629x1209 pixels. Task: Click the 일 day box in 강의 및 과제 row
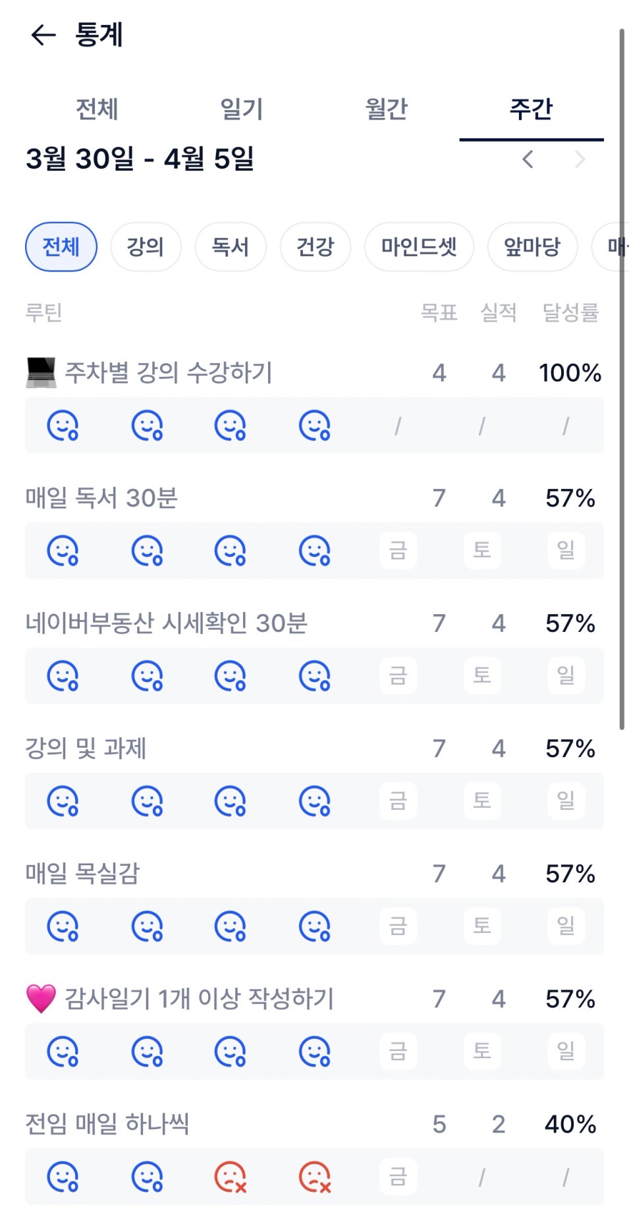tap(566, 801)
